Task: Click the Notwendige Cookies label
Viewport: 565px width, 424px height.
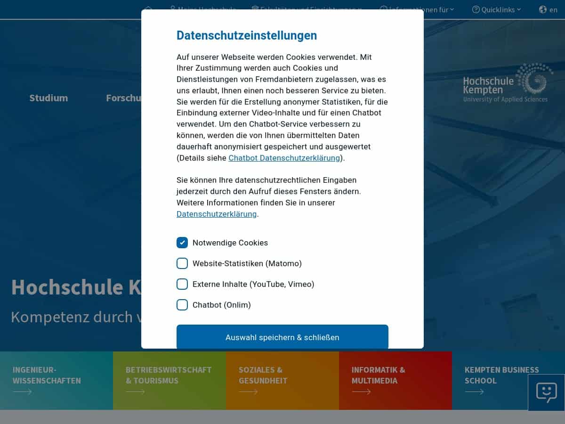Action: 230,243
